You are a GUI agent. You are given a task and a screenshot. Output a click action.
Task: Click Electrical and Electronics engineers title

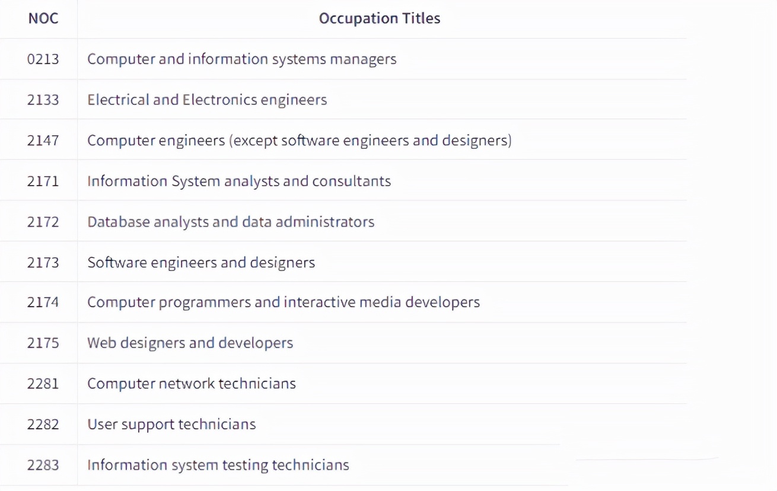pos(207,100)
